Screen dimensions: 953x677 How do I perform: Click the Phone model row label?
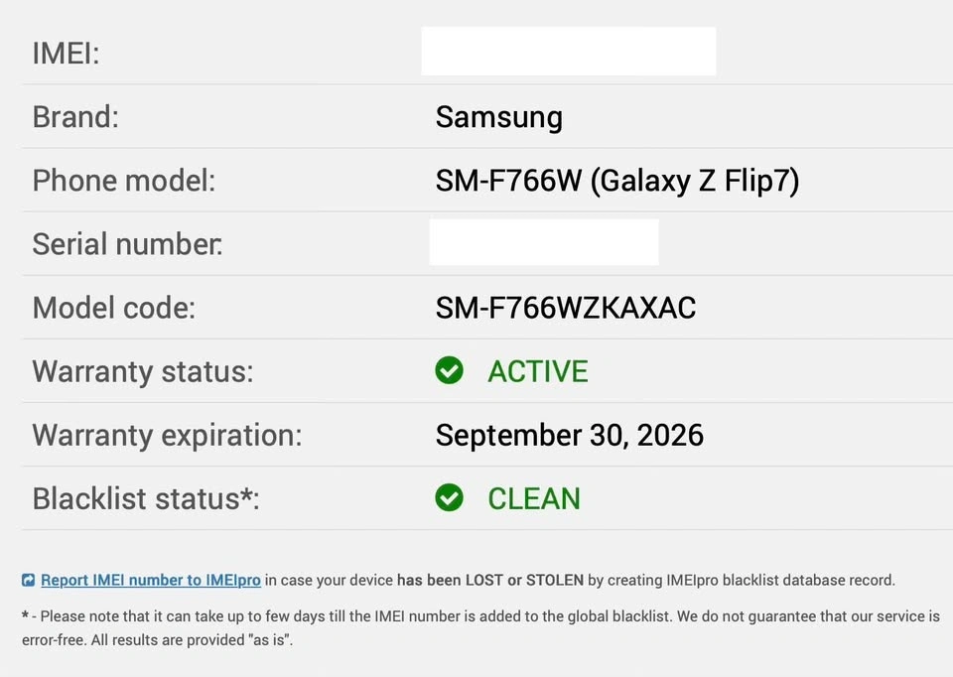pos(123,181)
